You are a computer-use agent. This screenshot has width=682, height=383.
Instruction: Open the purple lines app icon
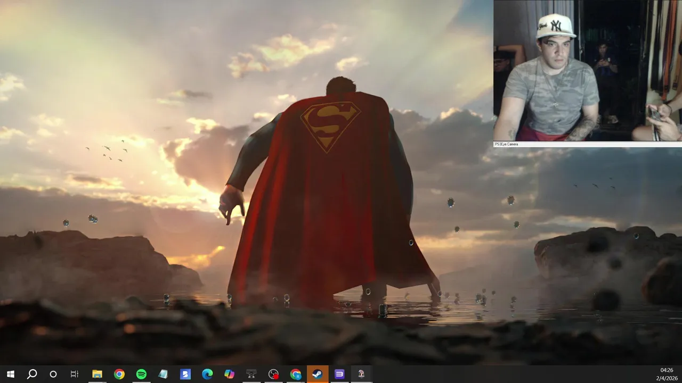(x=339, y=374)
